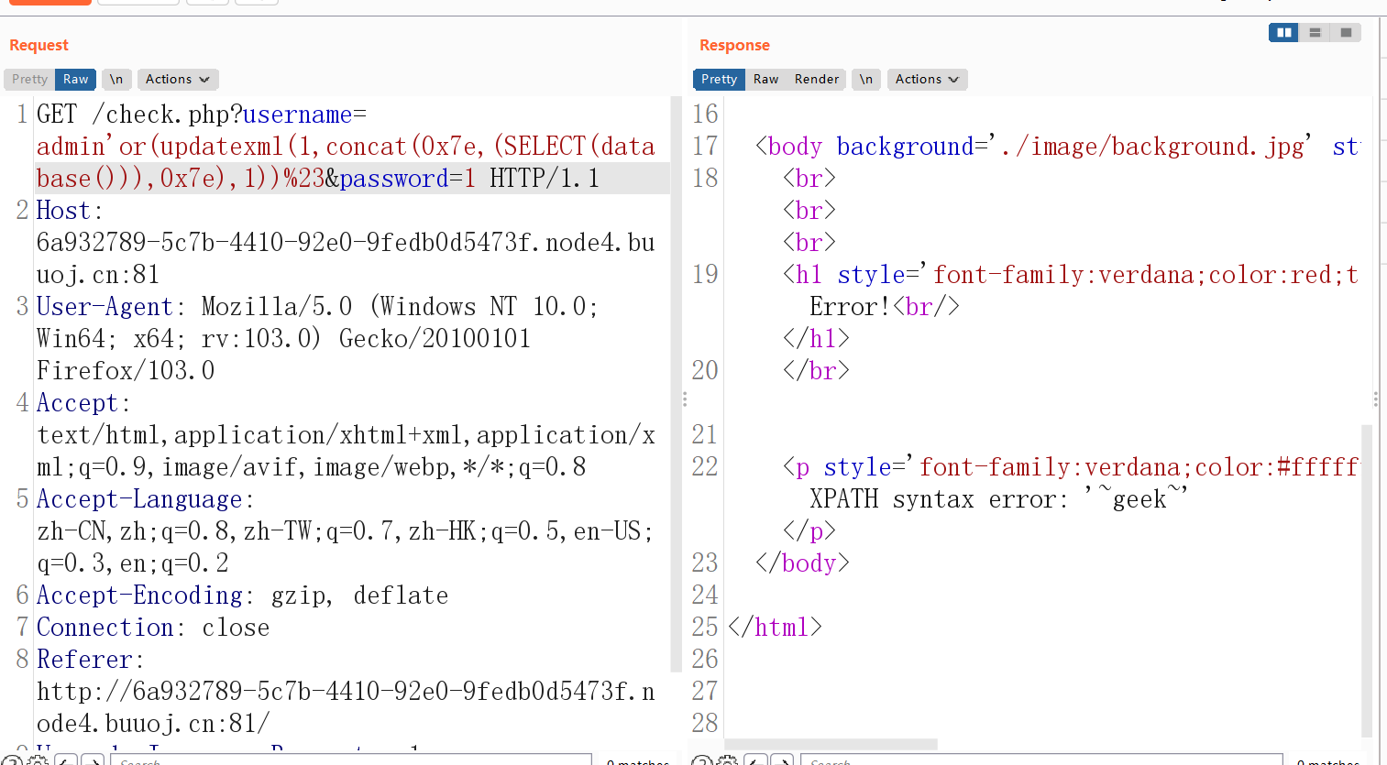
Task: Go to next match in Request search
Action: [x=93, y=760]
